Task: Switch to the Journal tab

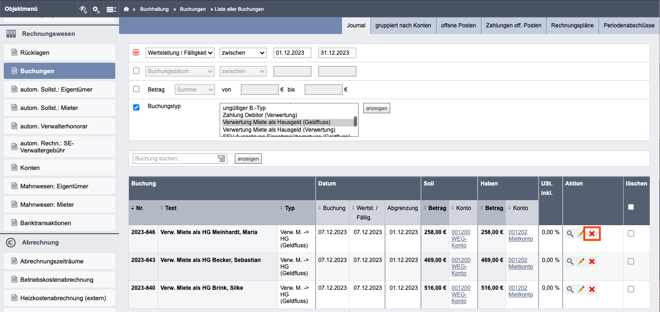Action: (x=356, y=25)
